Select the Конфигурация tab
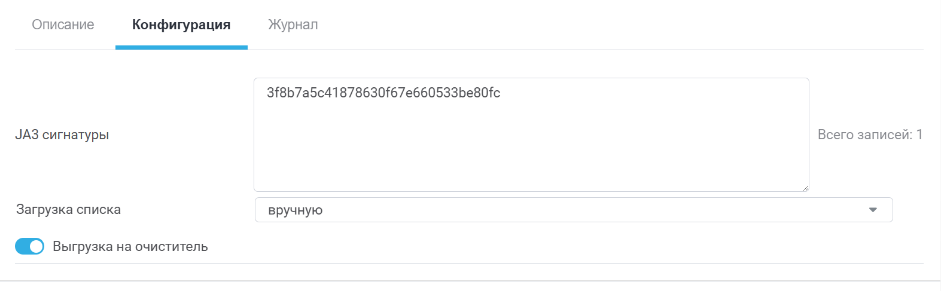The width and height of the screenshot is (941, 291). pyautogui.click(x=181, y=24)
